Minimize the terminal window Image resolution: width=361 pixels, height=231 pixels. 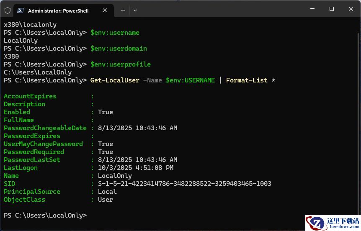pyautogui.click(x=312, y=9)
